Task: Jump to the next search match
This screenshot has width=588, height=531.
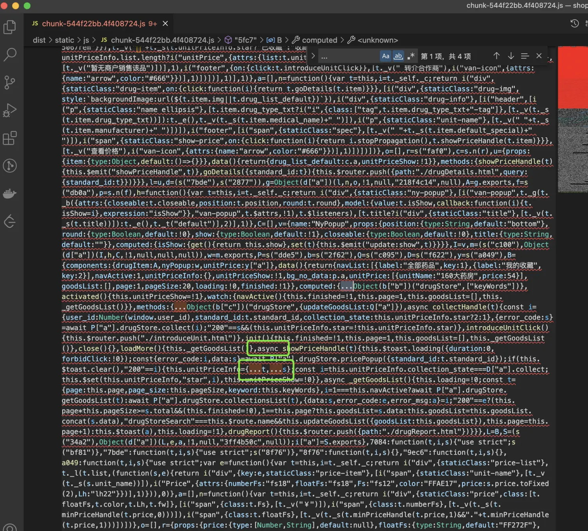Action: 511,56
